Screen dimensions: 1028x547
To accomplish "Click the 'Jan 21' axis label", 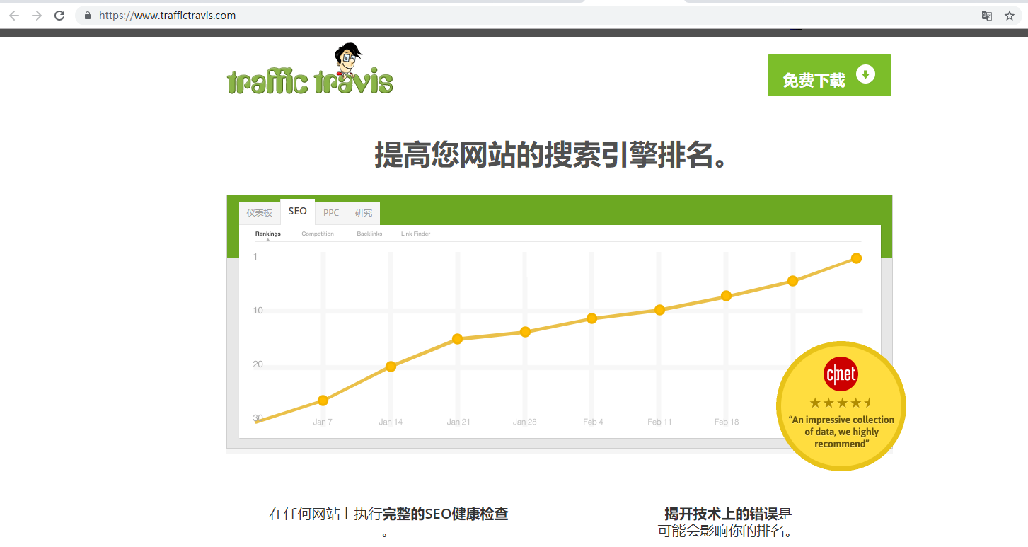I will (x=458, y=422).
